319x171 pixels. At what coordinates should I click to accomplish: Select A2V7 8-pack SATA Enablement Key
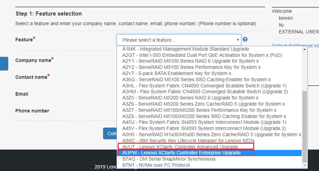(x=177, y=73)
